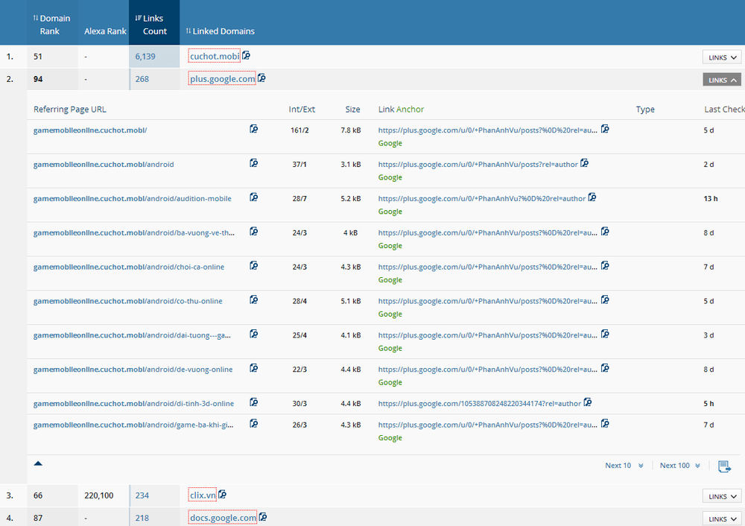The image size is (745, 526).
Task: Open referring page android/choi-ca-online
Action: click(128, 267)
